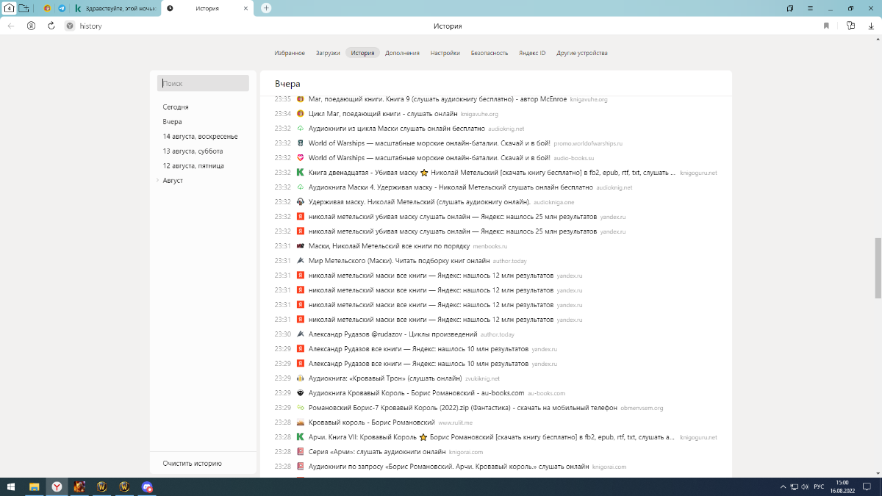Open the Дополнения section
The height and width of the screenshot is (496, 882).
(402, 53)
